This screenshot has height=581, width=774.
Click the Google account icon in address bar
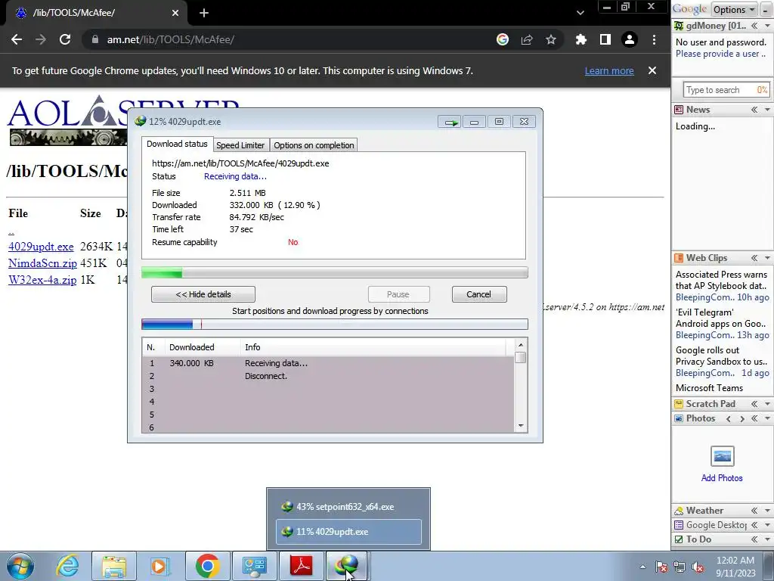point(502,39)
